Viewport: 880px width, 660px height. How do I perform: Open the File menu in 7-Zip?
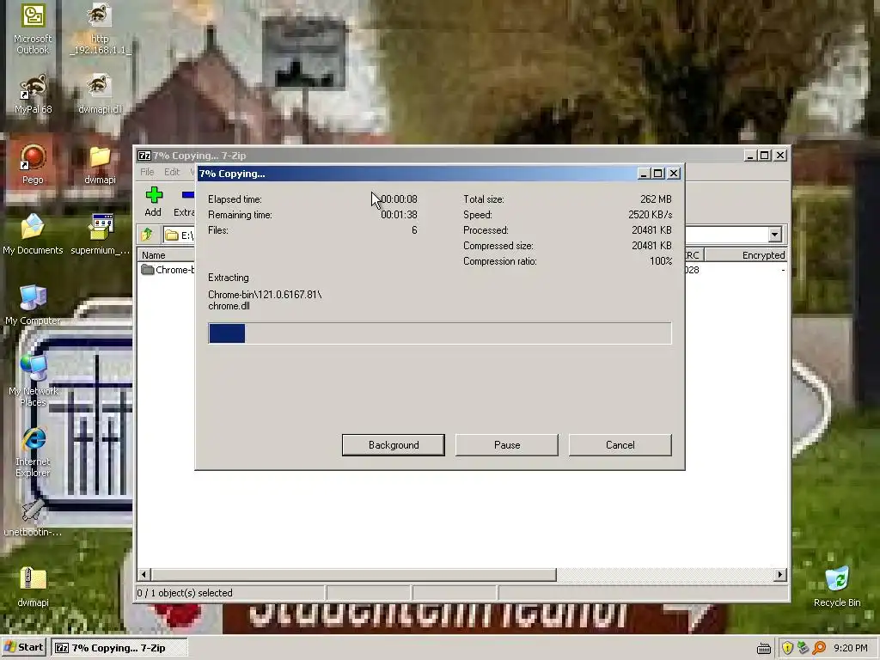click(147, 172)
